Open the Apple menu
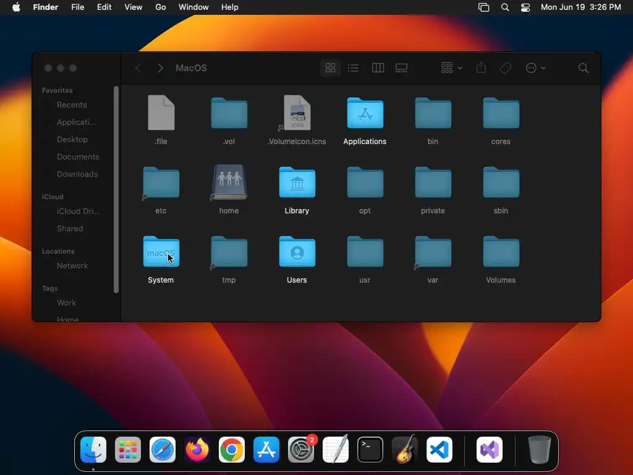The width and height of the screenshot is (633, 475). (16, 7)
